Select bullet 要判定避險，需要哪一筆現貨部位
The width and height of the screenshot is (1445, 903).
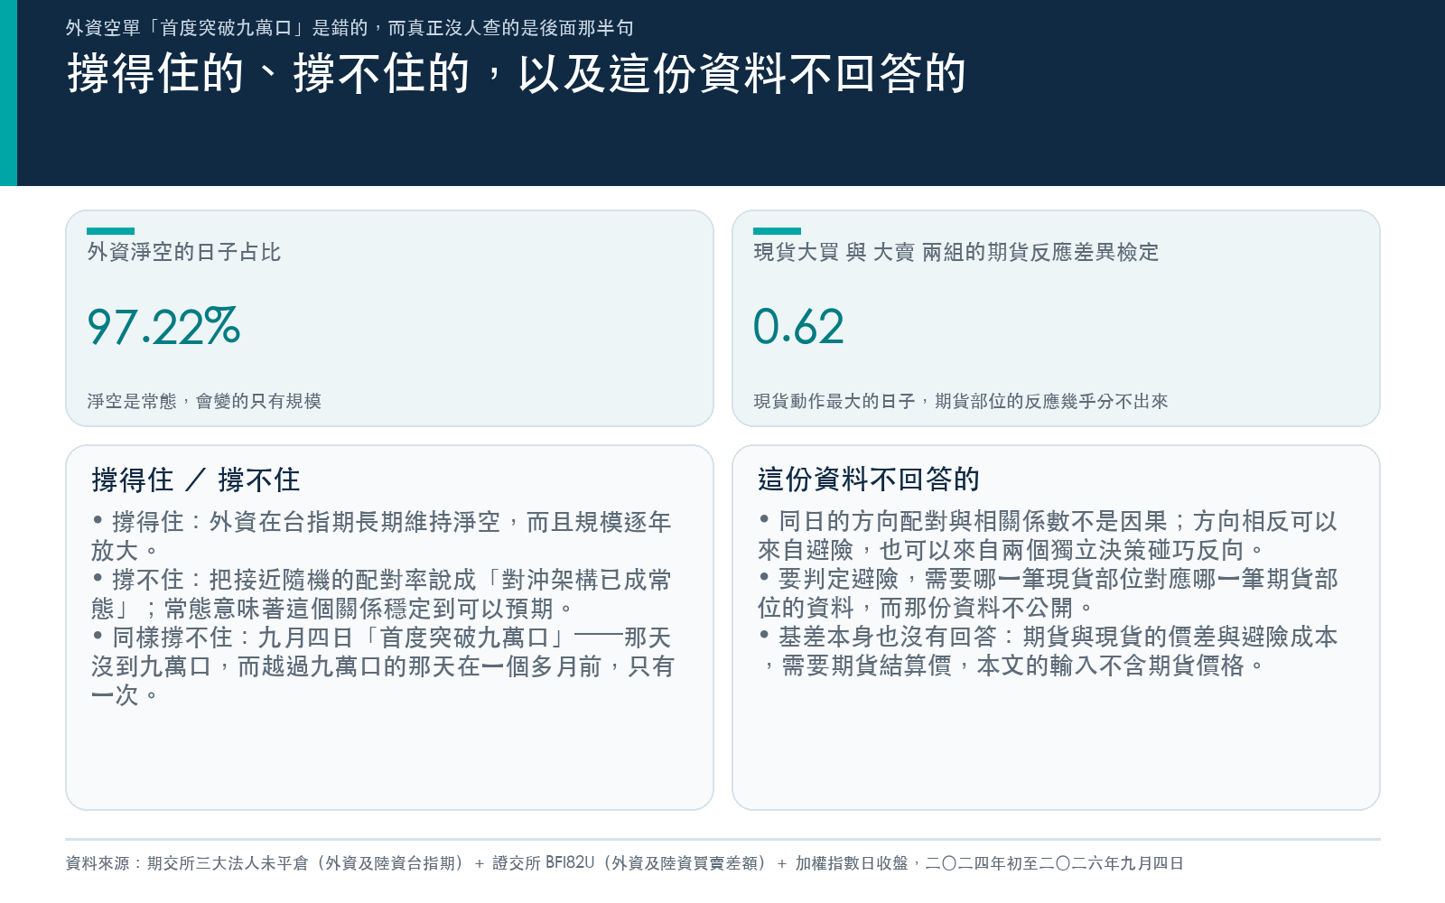coord(1048,593)
